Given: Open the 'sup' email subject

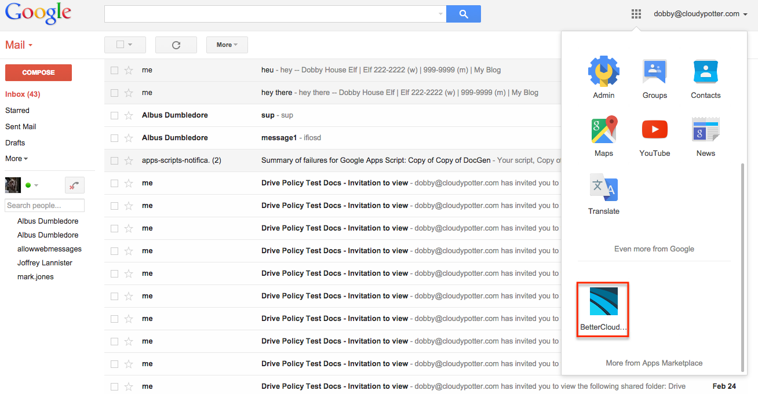Looking at the screenshot, I should [268, 115].
